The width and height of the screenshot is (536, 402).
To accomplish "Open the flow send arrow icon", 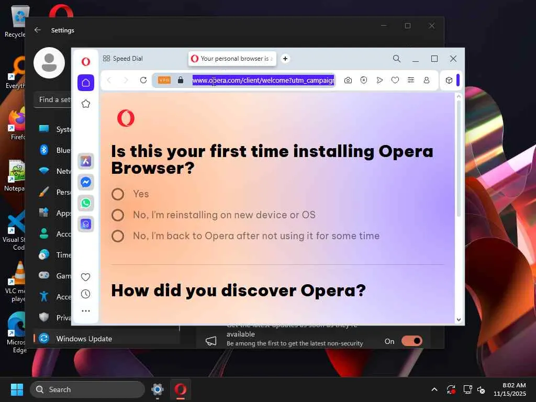I will pos(379,80).
